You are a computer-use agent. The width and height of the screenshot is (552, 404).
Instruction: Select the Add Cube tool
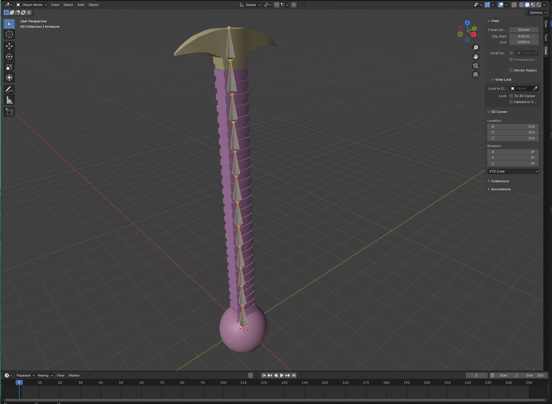tap(9, 112)
